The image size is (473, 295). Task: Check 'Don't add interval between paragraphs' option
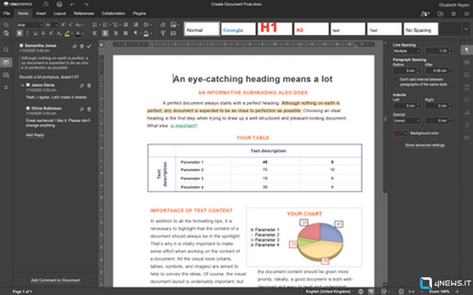395,79
